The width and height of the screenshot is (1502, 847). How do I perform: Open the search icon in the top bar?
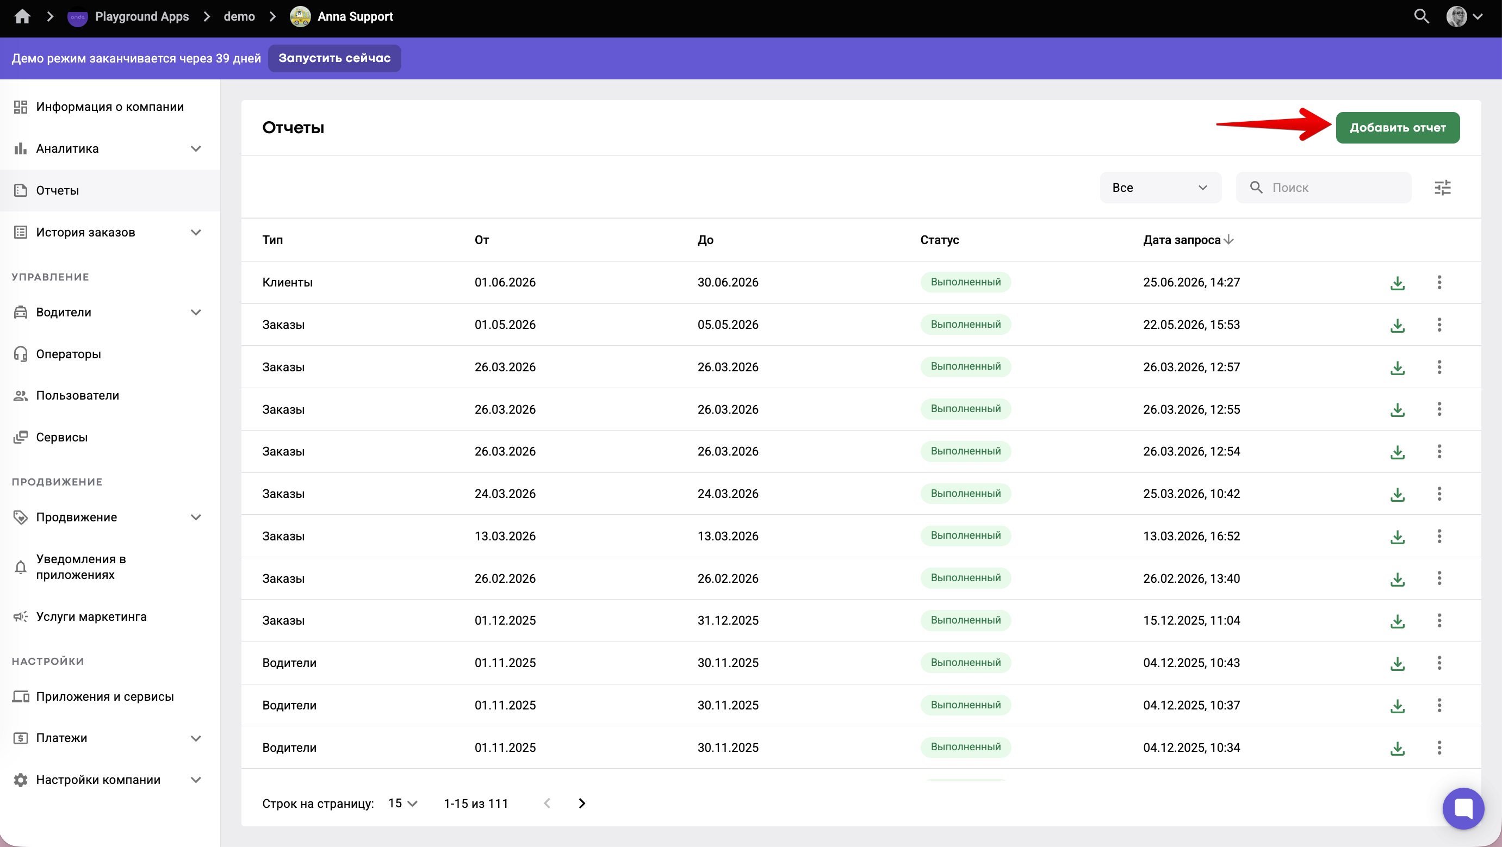pyautogui.click(x=1422, y=16)
